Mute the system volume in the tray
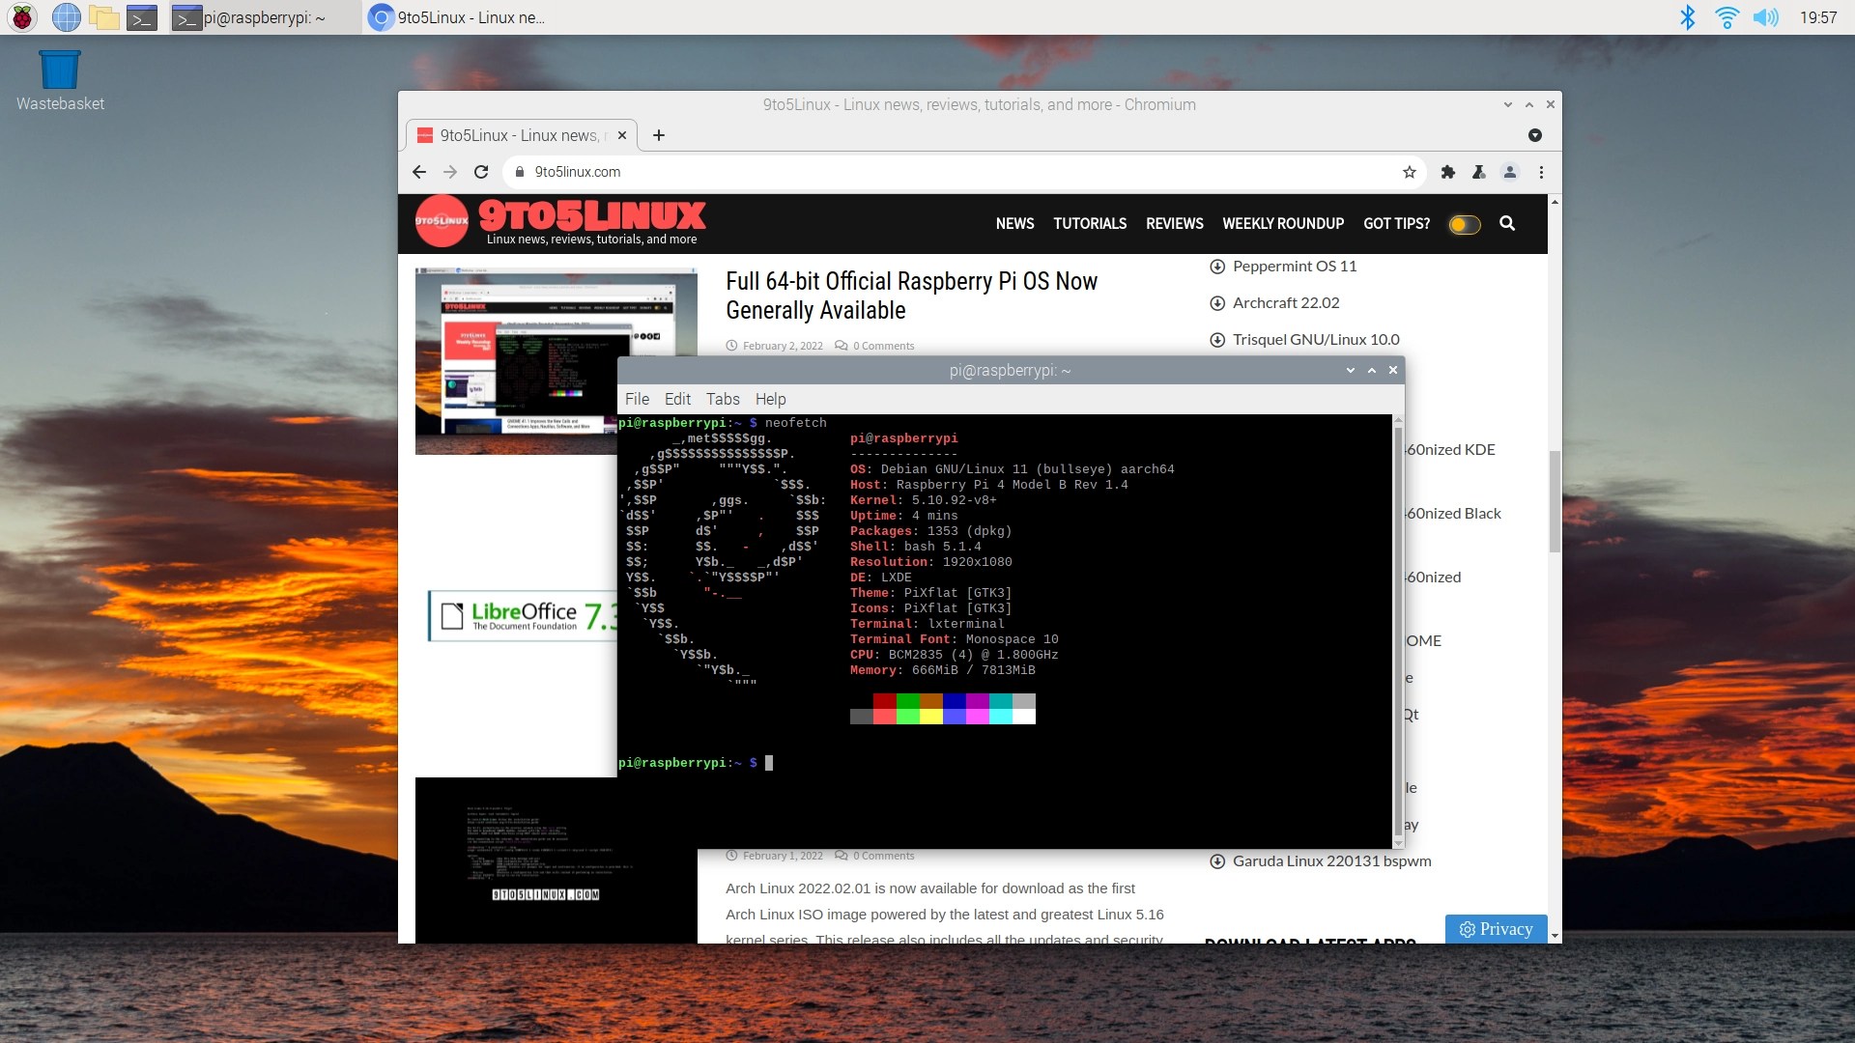This screenshot has height=1043, width=1855. pos(1766,16)
